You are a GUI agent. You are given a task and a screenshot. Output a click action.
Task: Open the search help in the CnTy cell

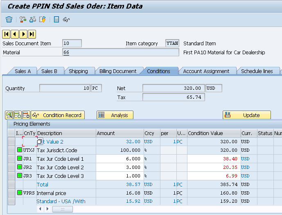click(40, 142)
